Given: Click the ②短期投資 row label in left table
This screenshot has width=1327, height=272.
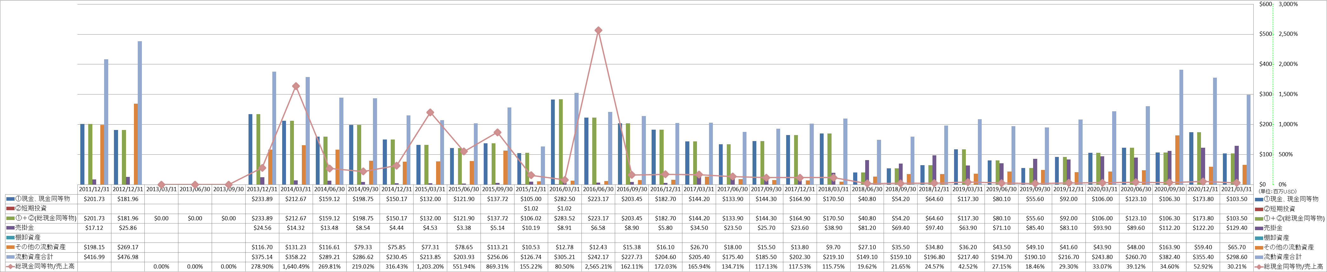Looking at the screenshot, I should click(x=31, y=209).
